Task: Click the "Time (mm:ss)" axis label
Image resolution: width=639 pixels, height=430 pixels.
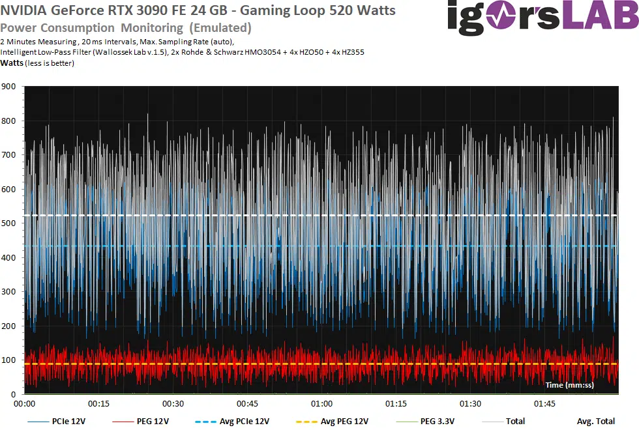Action: pos(569,385)
